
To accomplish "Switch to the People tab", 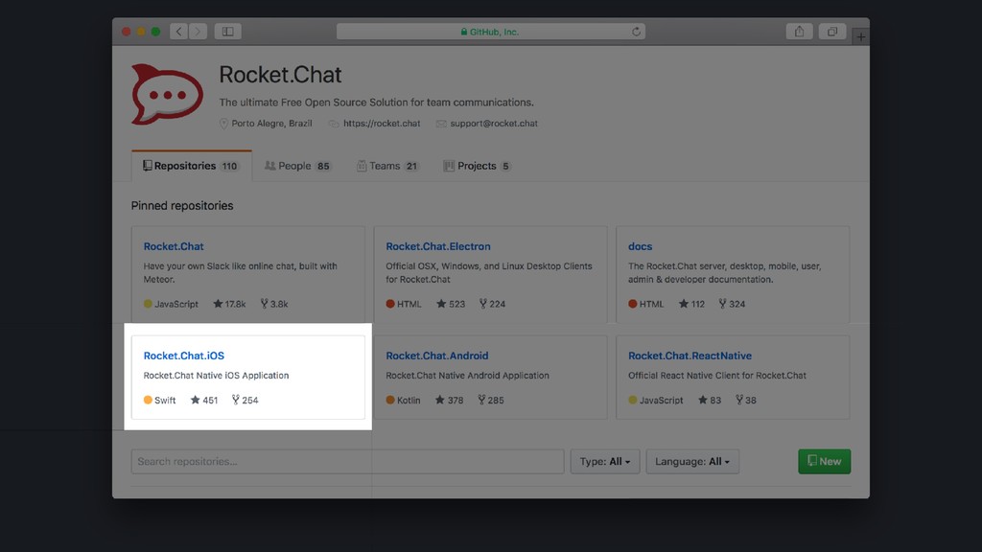I will pyautogui.click(x=297, y=166).
